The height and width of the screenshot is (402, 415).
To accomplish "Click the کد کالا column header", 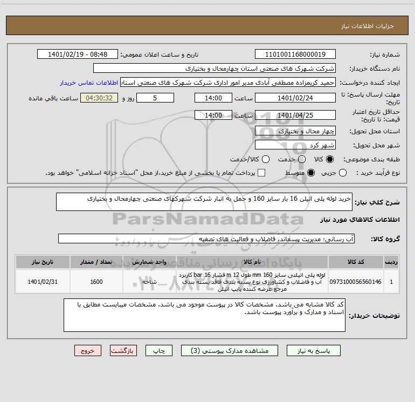I will [356, 262].
